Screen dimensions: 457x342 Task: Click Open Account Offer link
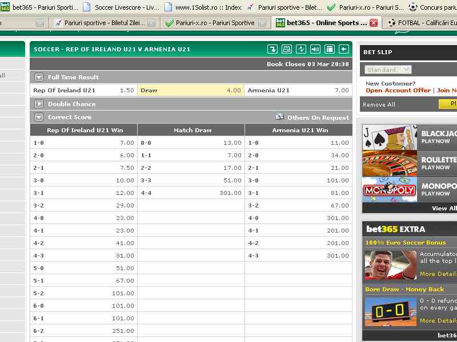[398, 91]
